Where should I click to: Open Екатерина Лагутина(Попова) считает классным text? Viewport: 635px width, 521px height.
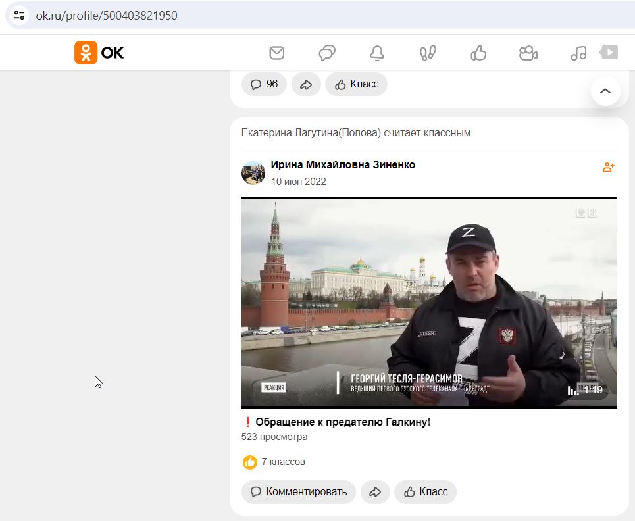coord(356,133)
